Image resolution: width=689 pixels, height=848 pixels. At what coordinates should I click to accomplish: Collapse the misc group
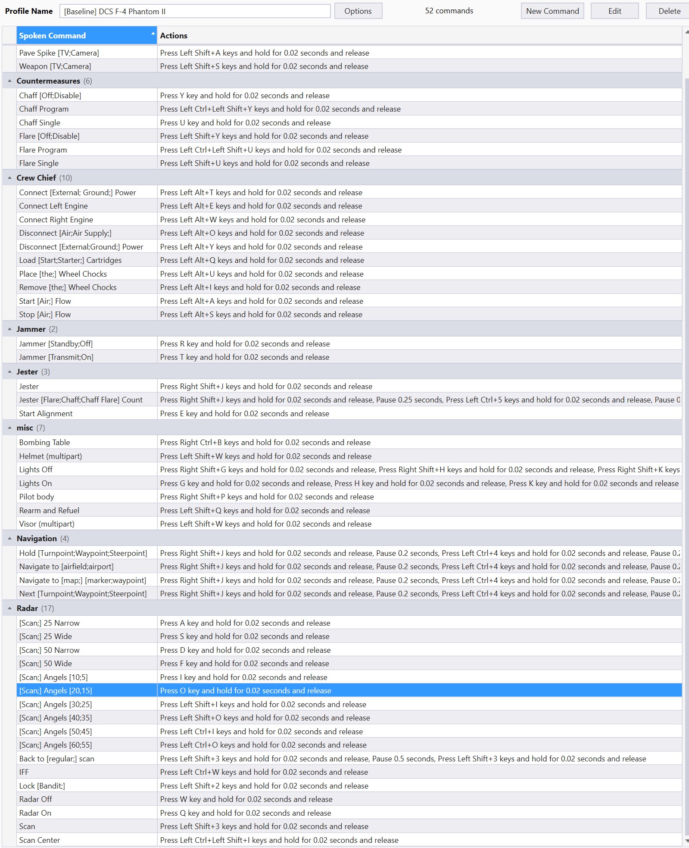(9, 428)
